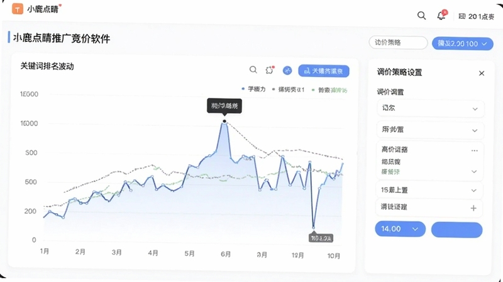503x282 pixels.
Task: Click the gray value label at chart minimum
Action: (x=321, y=238)
